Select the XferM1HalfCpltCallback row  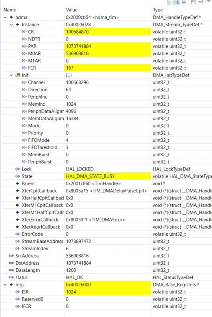tap(107, 213)
